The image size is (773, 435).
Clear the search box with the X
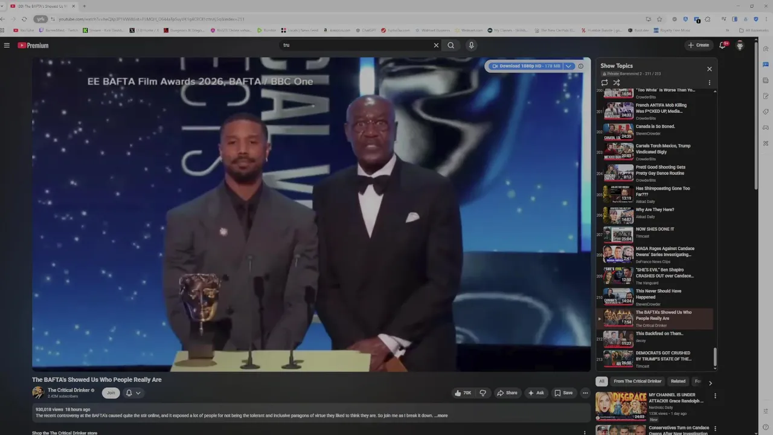tap(436, 45)
